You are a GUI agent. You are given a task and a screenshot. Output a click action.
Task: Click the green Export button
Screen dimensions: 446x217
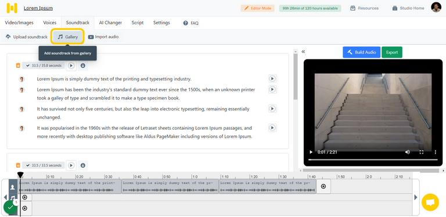point(392,52)
